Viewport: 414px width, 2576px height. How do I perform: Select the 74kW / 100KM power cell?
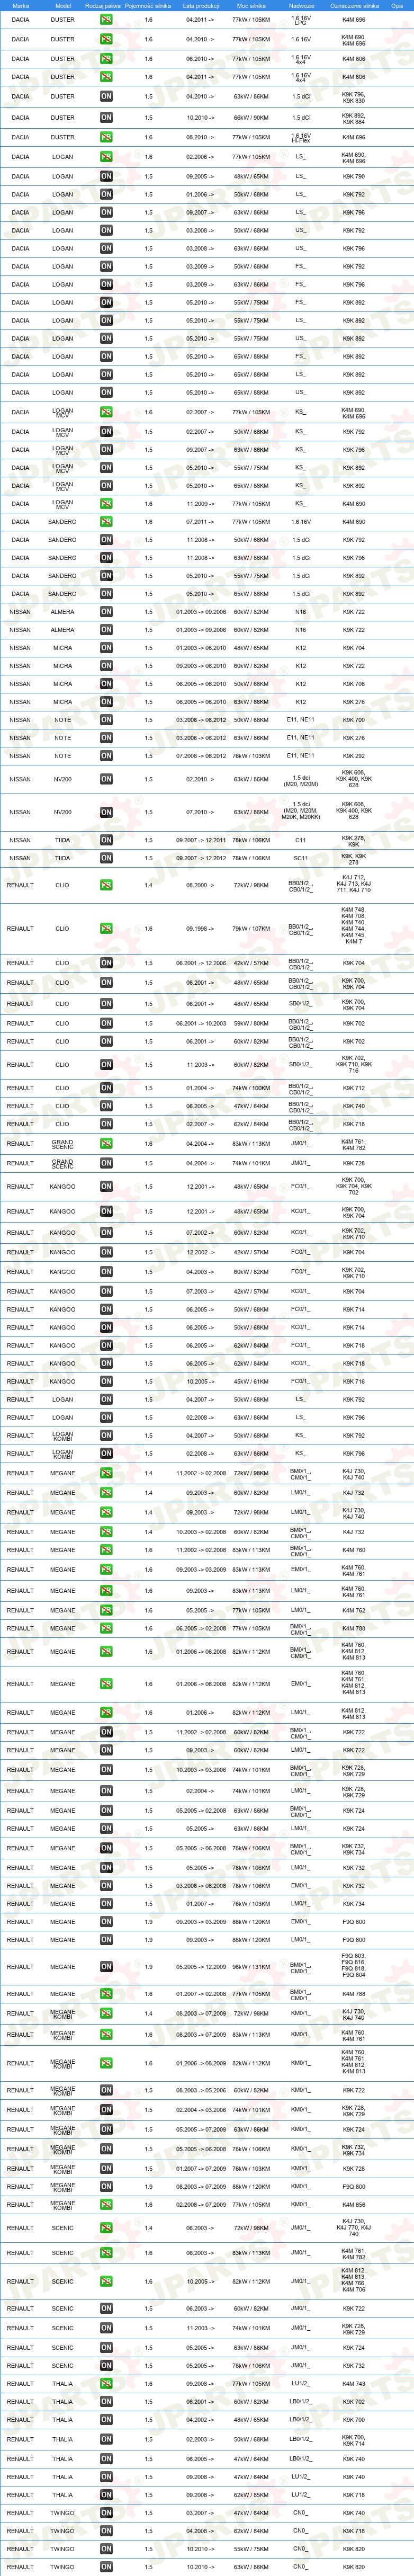coord(251,1088)
